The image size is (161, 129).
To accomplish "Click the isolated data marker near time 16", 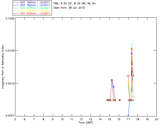I will click(120, 100).
